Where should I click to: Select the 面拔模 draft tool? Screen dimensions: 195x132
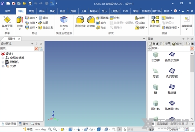pos(102,18)
